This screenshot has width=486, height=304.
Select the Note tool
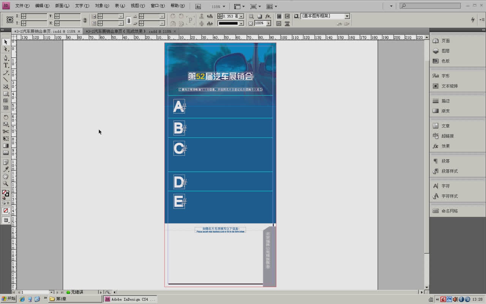pyautogui.click(x=6, y=162)
